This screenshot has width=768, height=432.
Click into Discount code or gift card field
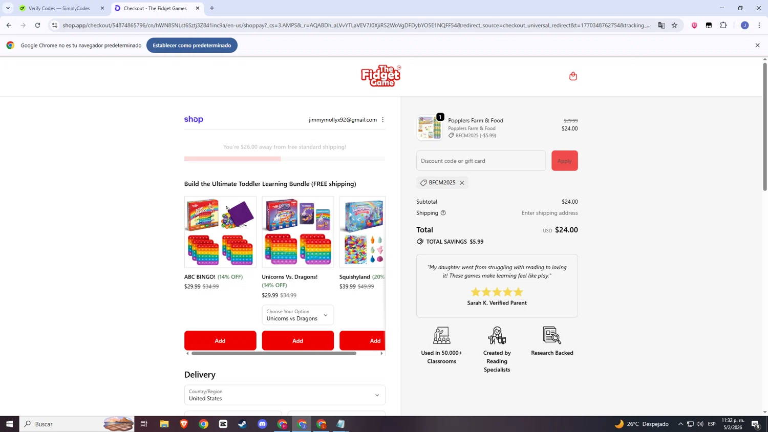pyautogui.click(x=481, y=161)
